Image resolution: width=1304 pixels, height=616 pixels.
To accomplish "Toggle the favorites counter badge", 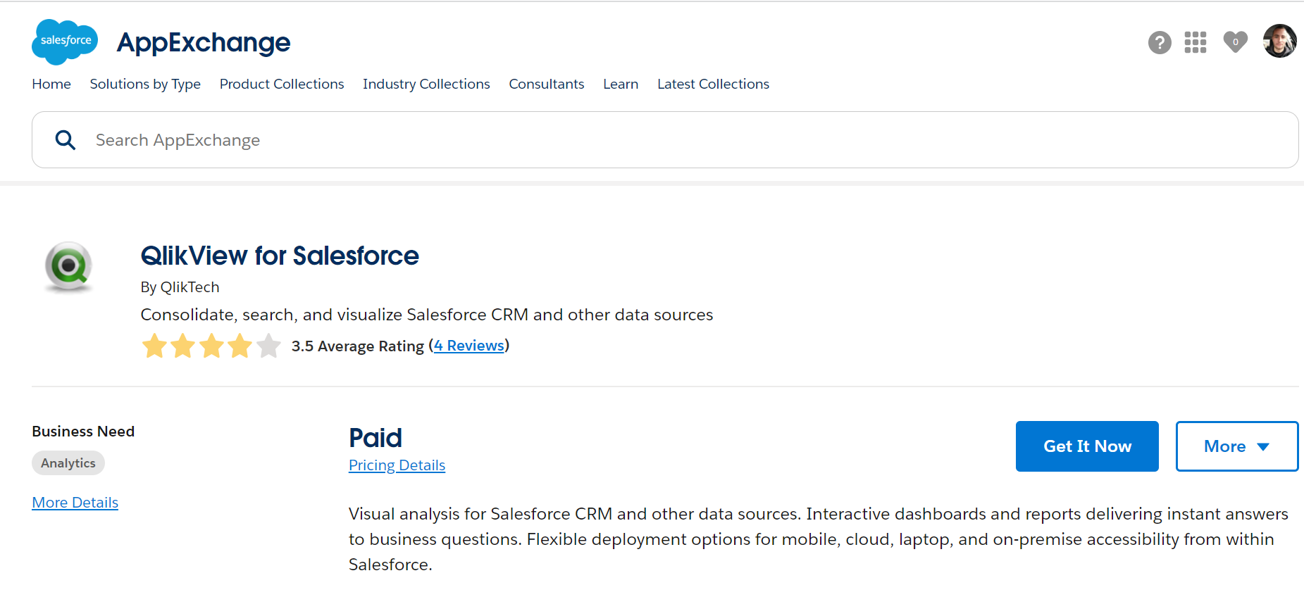I will (1235, 43).
